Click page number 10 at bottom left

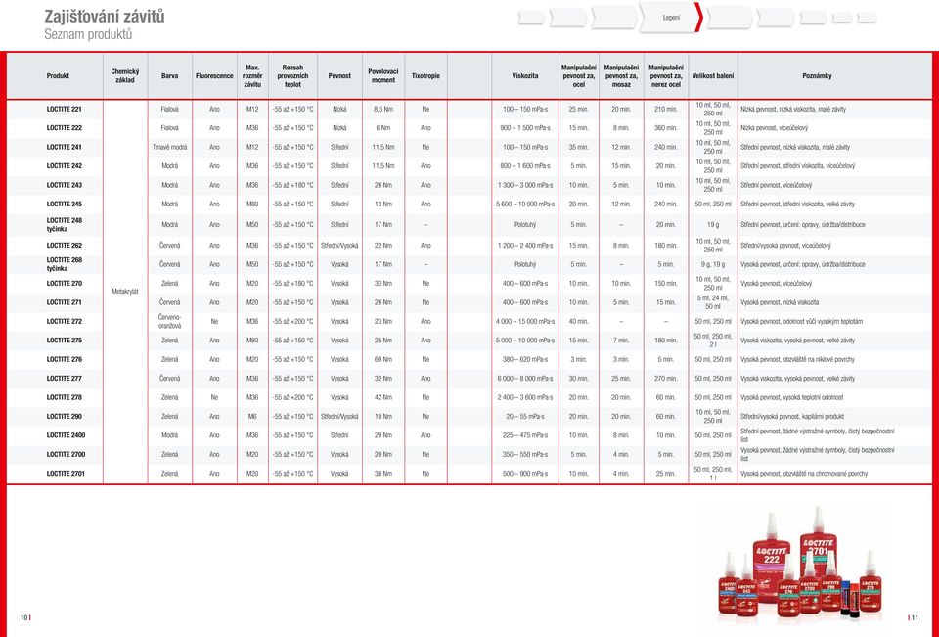tap(23, 617)
